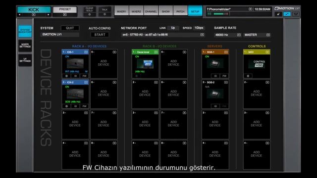This screenshot has width=317, height=178.
Task: Click the PRESET button
Action: coord(65,9)
